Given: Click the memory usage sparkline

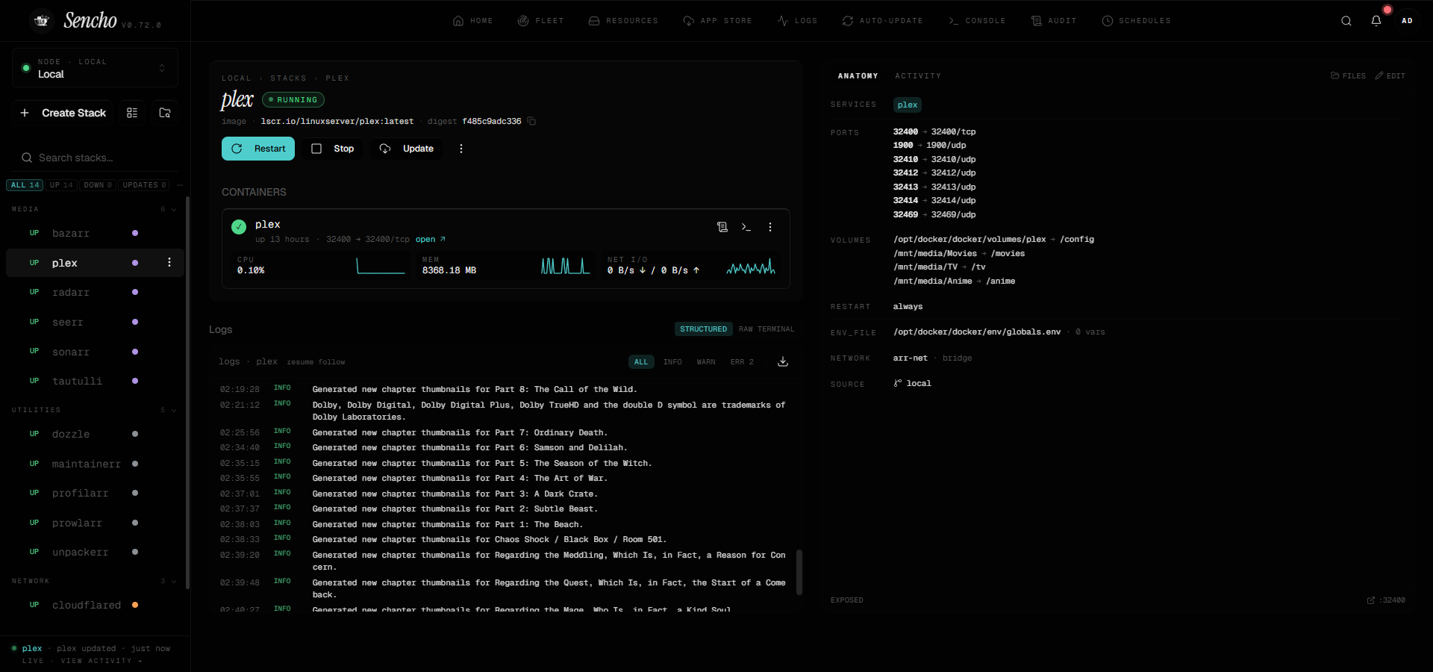Looking at the screenshot, I should coord(566,266).
